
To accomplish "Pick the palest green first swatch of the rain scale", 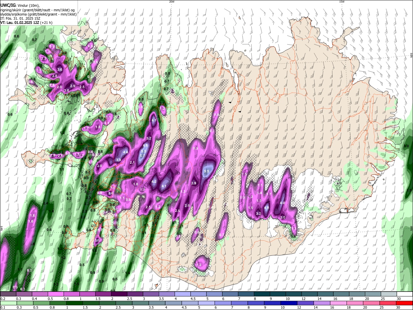I will (x=8, y=303).
